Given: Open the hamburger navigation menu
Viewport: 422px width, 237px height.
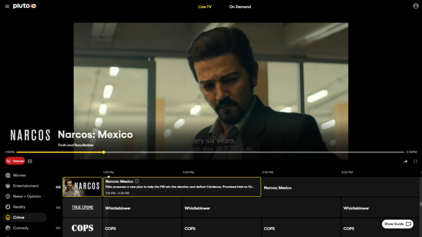Looking at the screenshot, I should (x=7, y=7).
